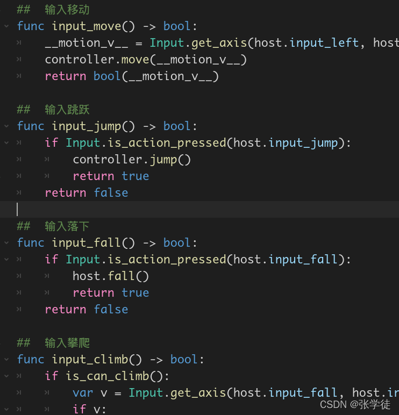The width and height of the screenshot is (399, 415).
Task: Click host.input_jump identifier
Action: pyautogui.click(x=286, y=143)
